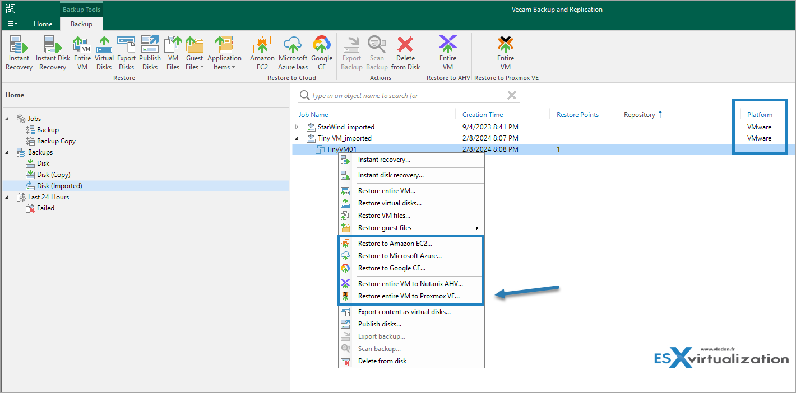
Task: Click Instant Recovery ribbon icon
Action: [19, 53]
